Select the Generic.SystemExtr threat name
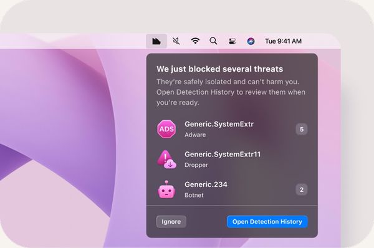 click(219, 124)
